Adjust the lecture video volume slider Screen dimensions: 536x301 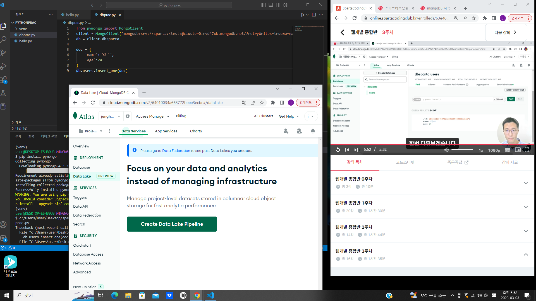pos(462,150)
